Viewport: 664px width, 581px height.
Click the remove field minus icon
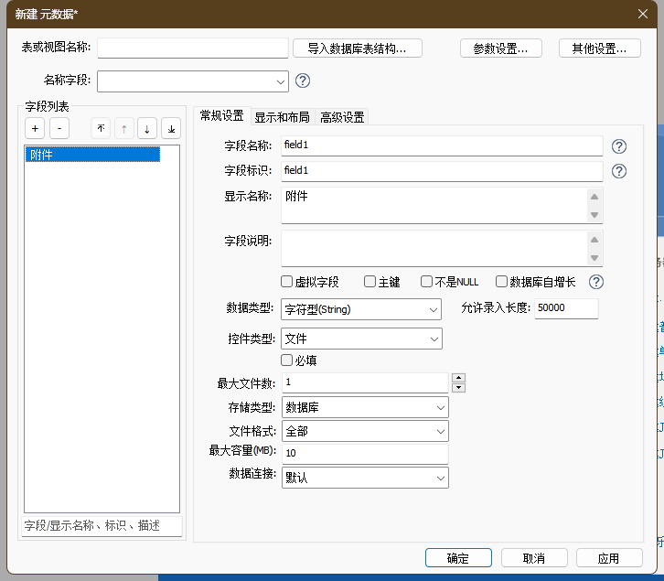[x=58, y=129]
